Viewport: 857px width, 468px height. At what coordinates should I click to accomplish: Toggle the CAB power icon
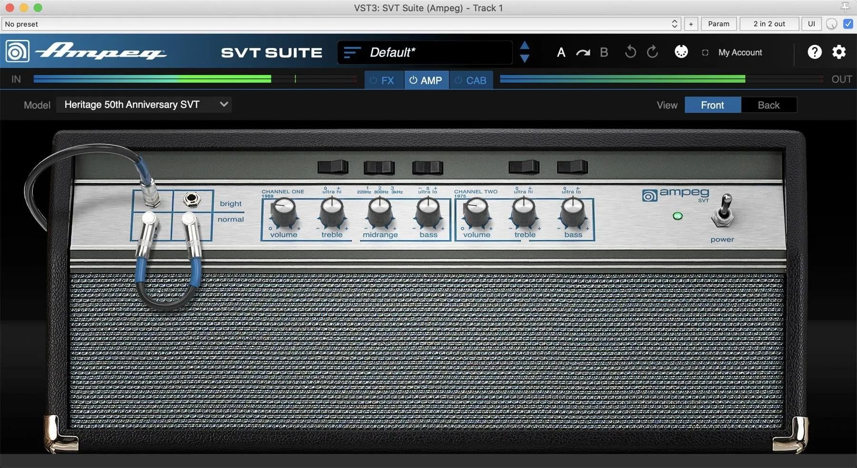[458, 80]
